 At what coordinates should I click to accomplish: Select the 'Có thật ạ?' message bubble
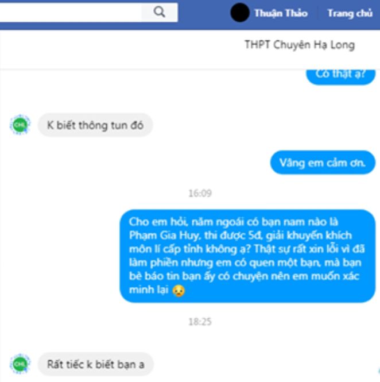tap(340, 76)
